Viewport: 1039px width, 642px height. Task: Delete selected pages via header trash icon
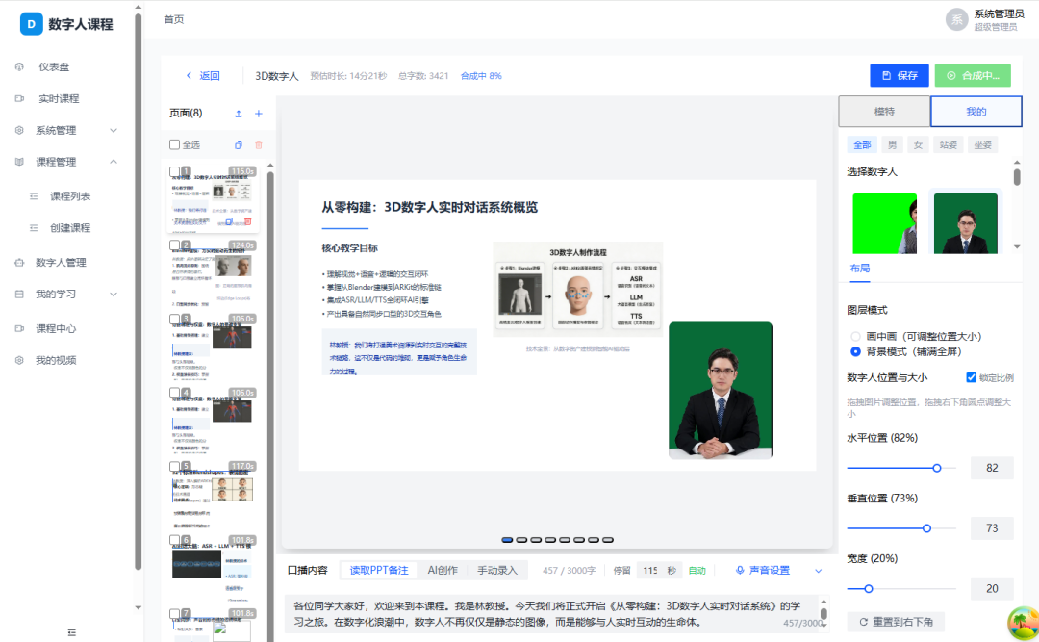(259, 145)
